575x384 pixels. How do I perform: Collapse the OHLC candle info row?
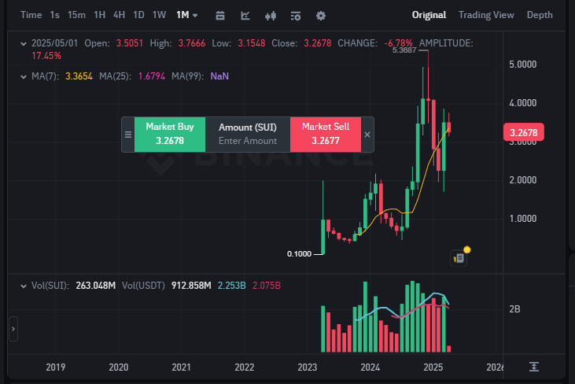[24, 43]
